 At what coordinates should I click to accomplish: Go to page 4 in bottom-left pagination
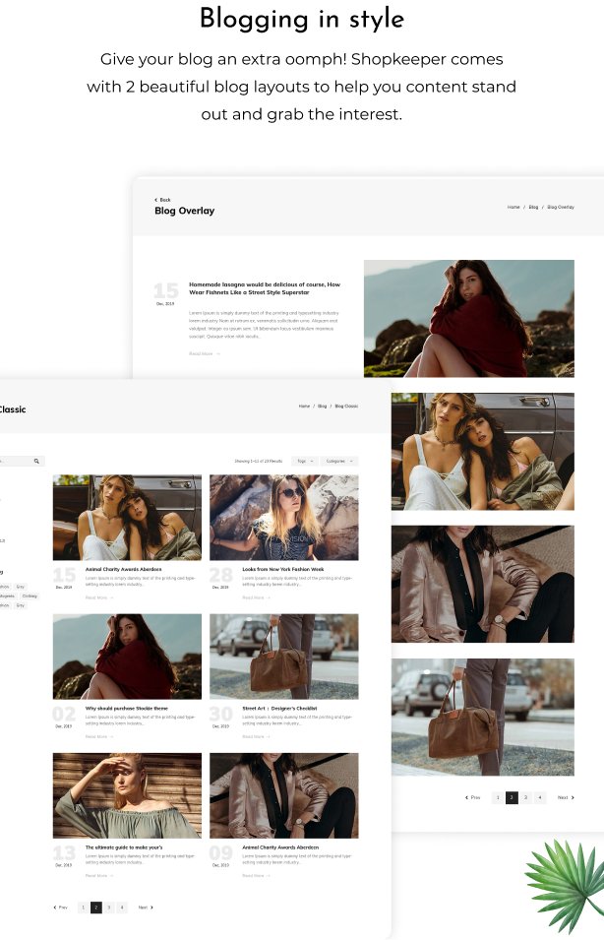[x=122, y=908]
